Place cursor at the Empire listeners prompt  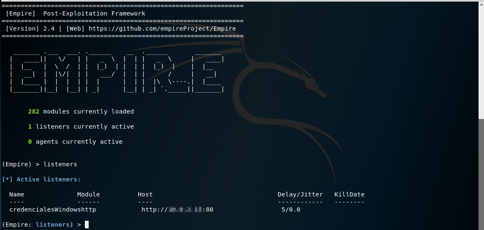87,225
